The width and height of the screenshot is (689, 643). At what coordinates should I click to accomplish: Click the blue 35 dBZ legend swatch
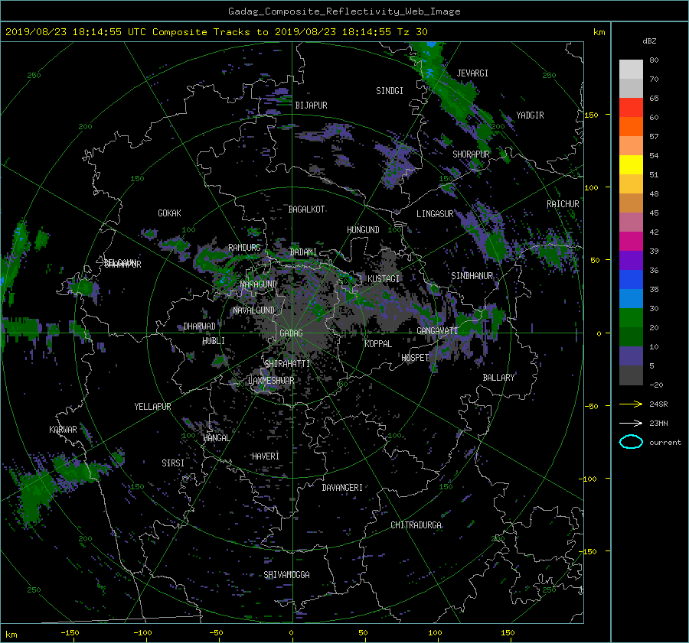[x=631, y=280]
